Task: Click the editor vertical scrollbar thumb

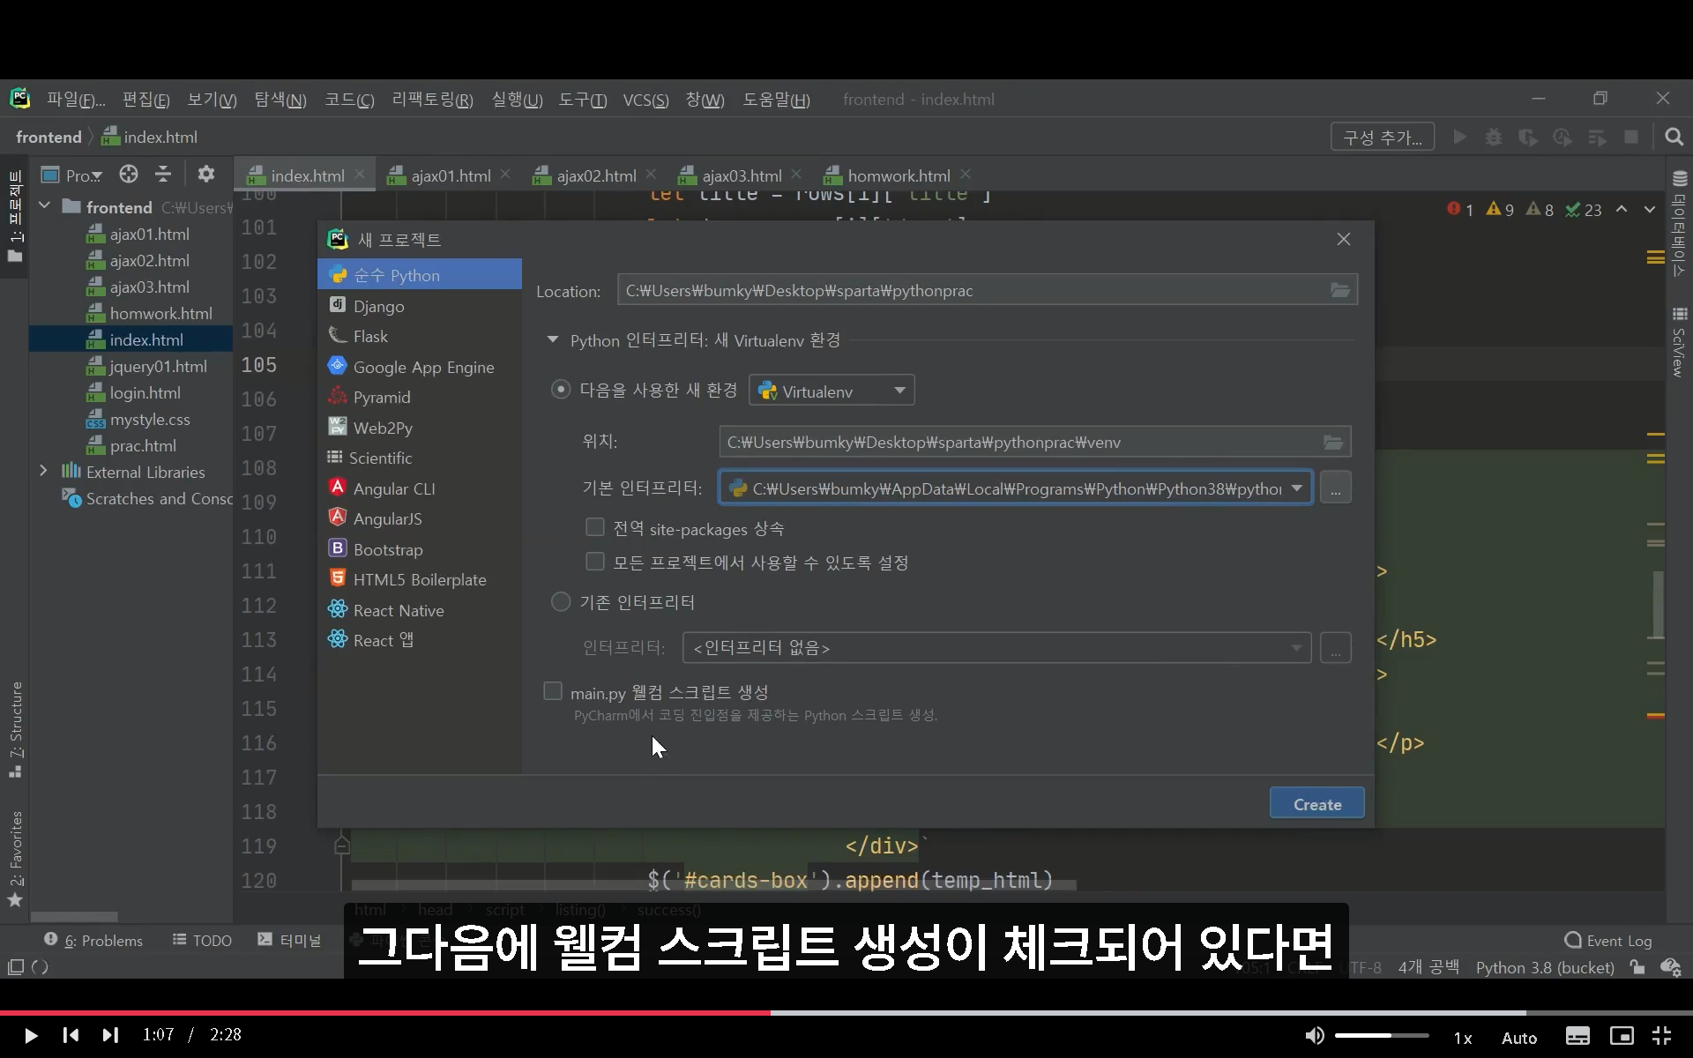Action: [x=1658, y=605]
